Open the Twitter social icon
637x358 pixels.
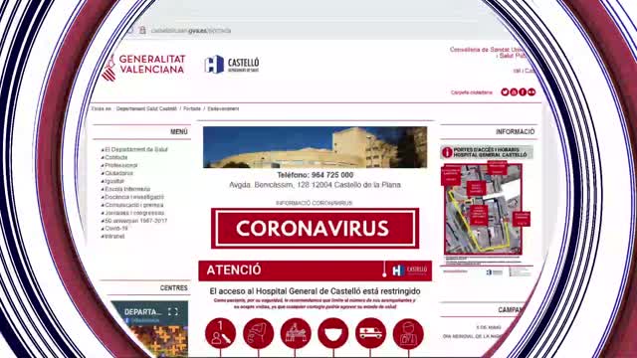[505, 92]
